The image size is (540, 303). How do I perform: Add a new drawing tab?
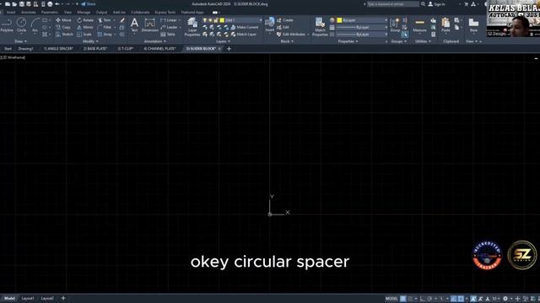[x=229, y=49]
